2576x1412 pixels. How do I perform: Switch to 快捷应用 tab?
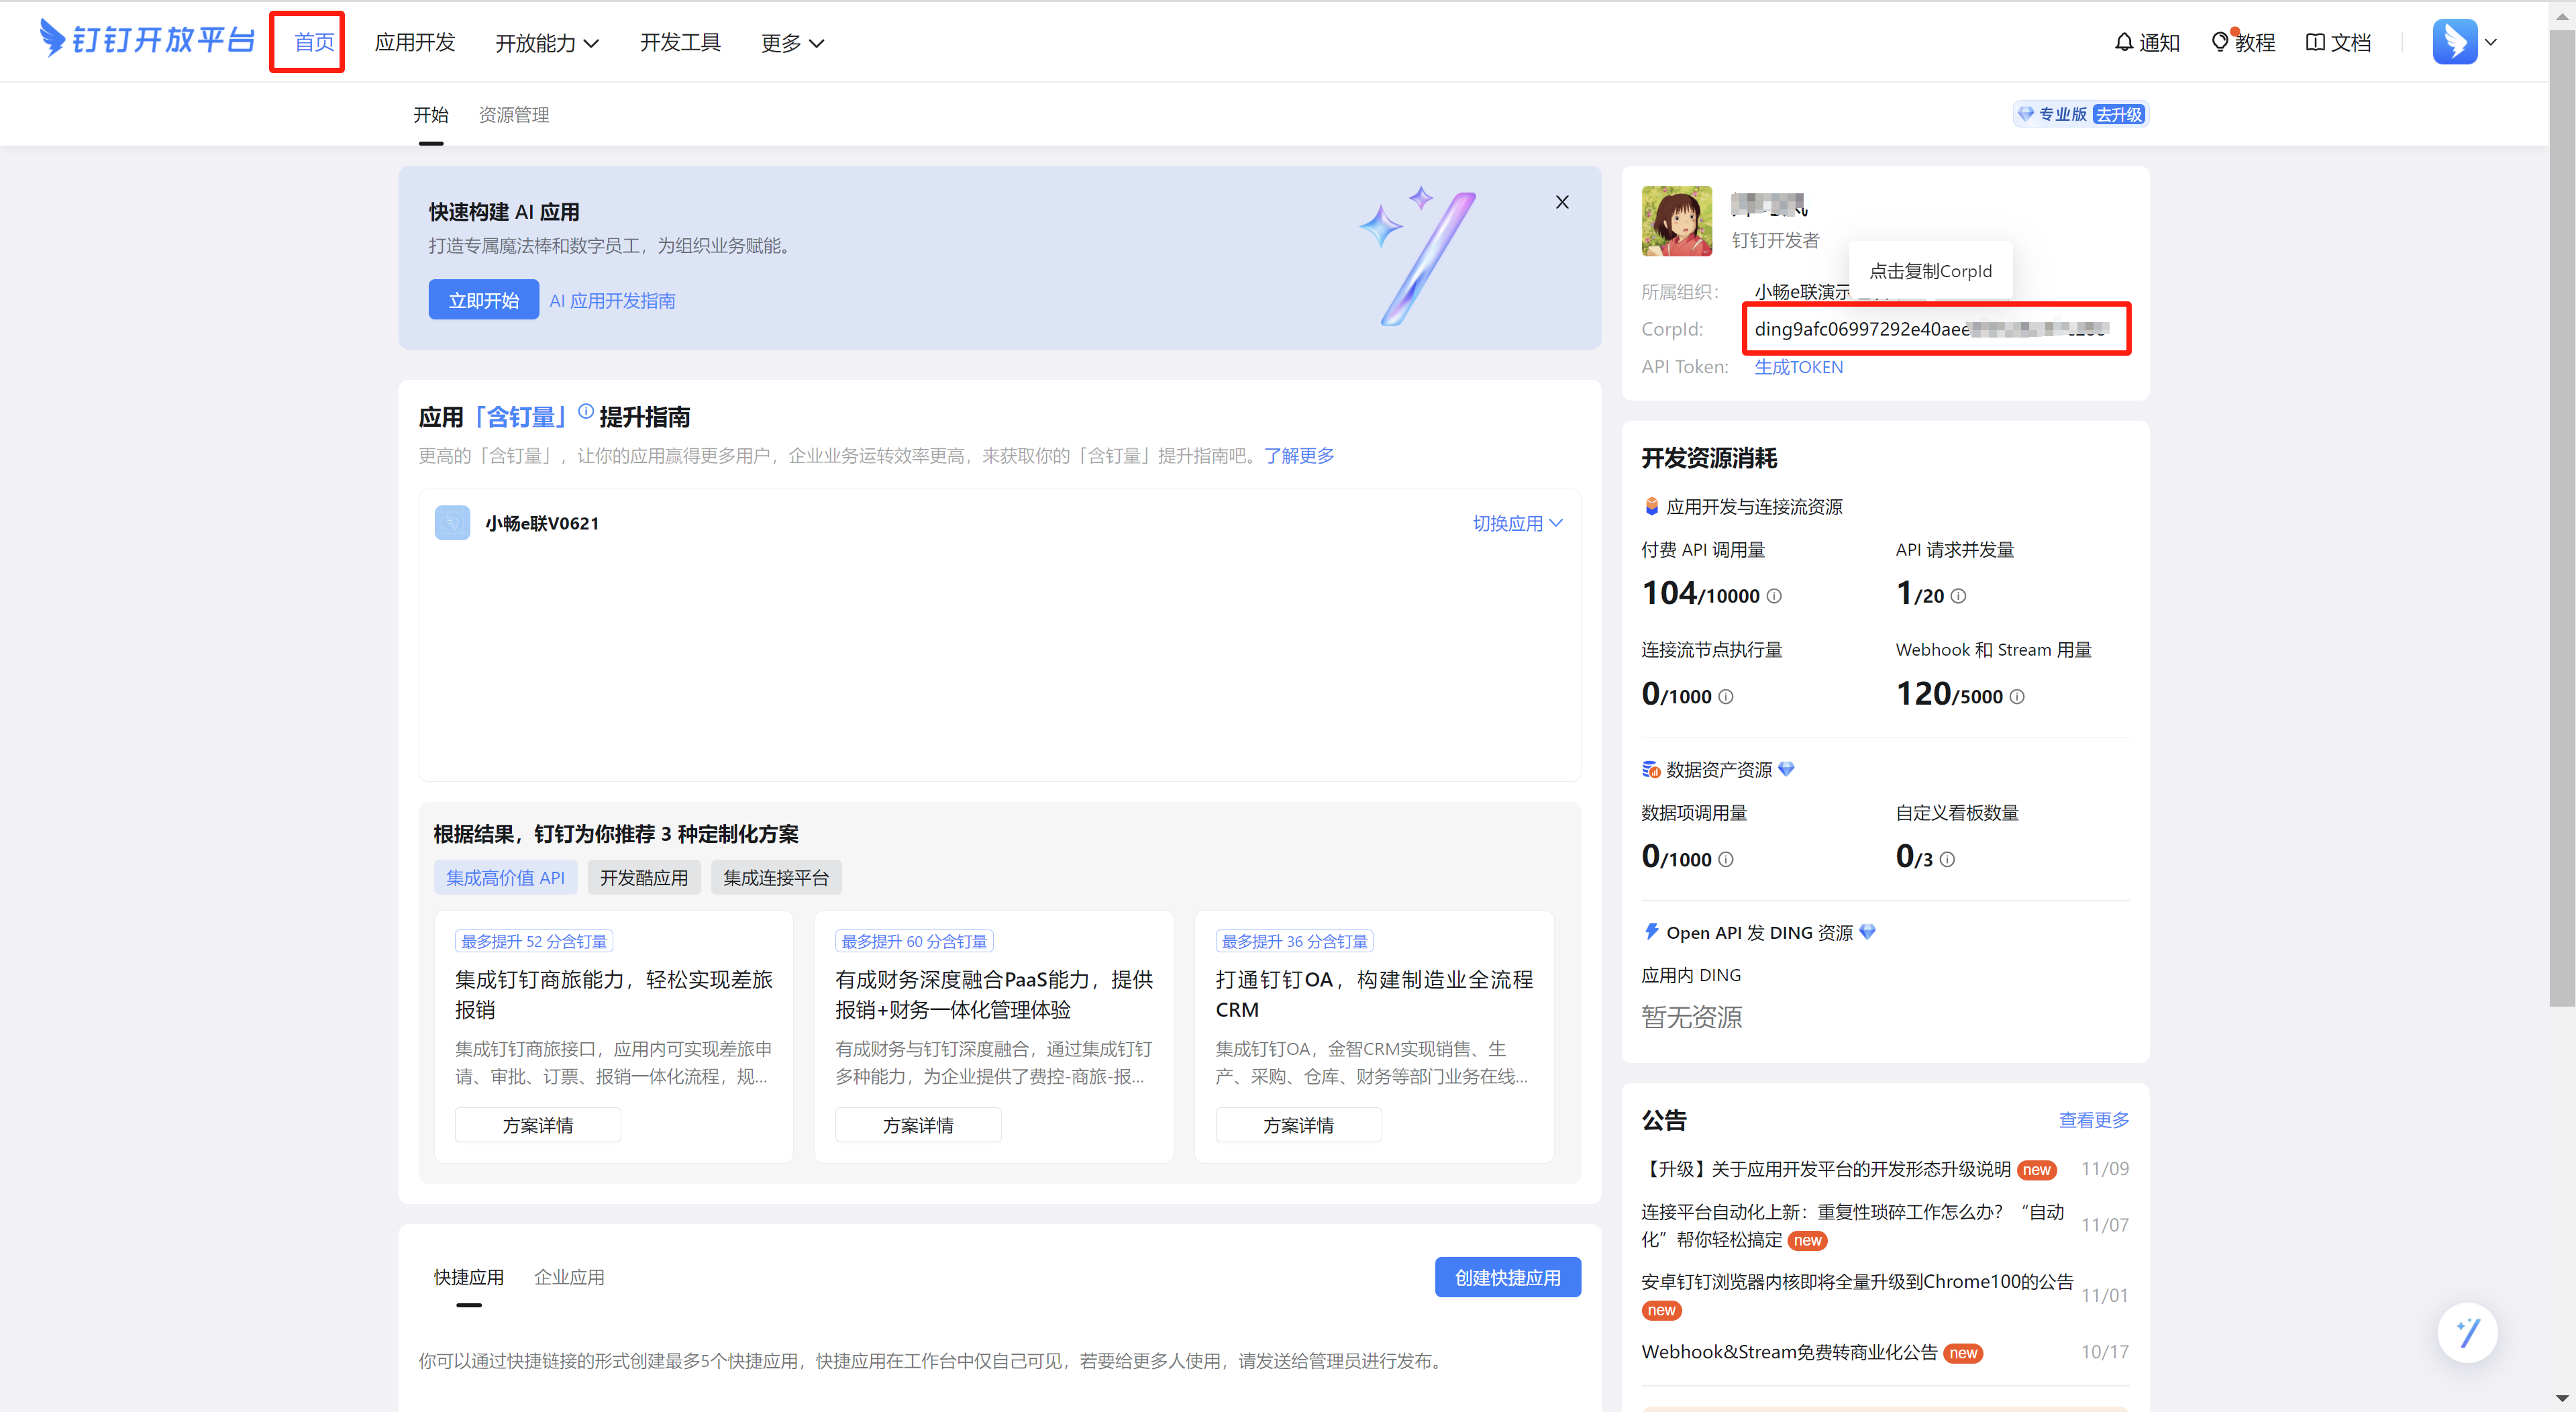469,1277
